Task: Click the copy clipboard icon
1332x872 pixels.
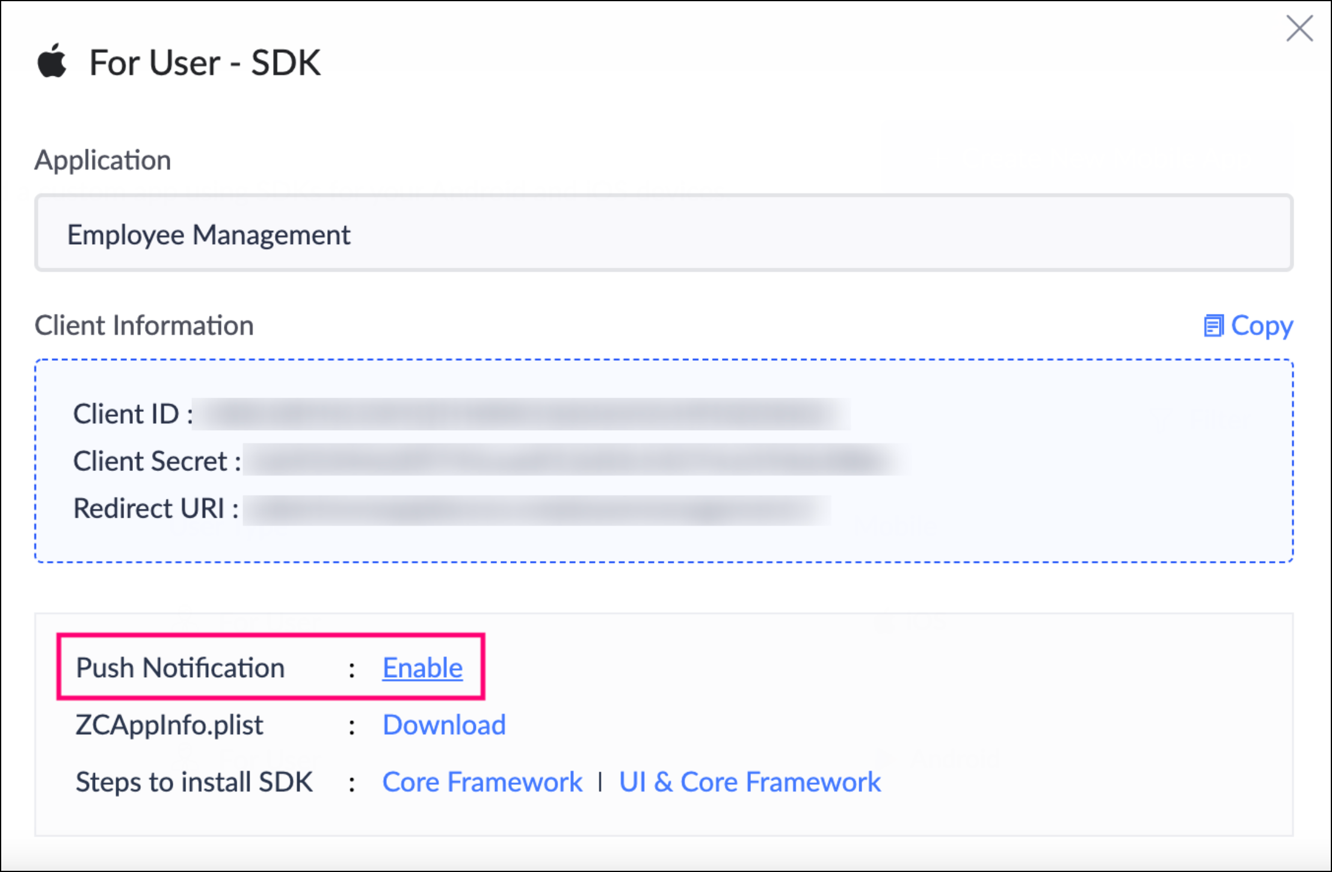Action: 1213,326
